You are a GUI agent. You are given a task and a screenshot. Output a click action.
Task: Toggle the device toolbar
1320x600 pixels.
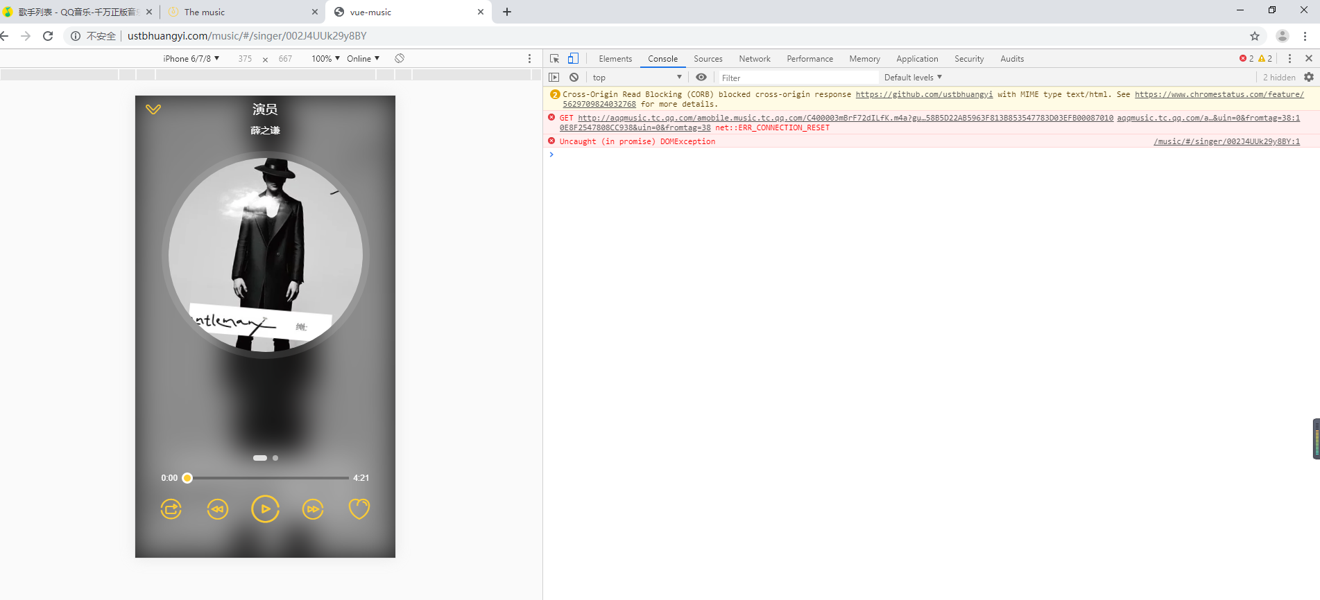click(x=573, y=59)
